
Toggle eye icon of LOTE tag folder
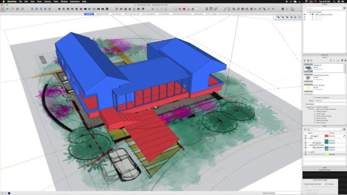[305, 152]
